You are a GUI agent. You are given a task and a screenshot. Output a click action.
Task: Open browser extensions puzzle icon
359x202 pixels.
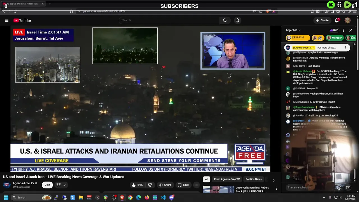[x=312, y=11]
